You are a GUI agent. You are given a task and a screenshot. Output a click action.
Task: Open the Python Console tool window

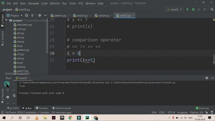click(x=61, y=108)
